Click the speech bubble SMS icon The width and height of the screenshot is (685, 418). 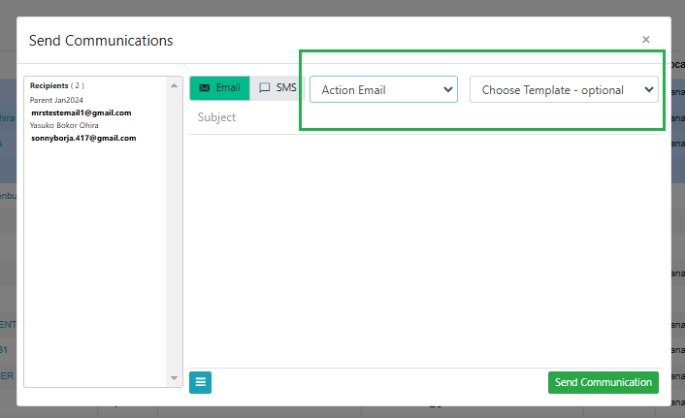point(264,88)
